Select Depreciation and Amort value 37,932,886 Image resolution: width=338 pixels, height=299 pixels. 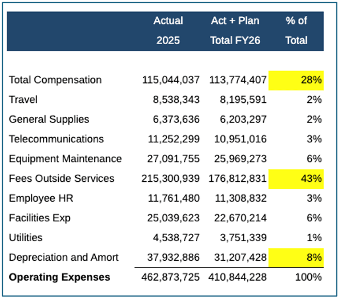[174, 257]
